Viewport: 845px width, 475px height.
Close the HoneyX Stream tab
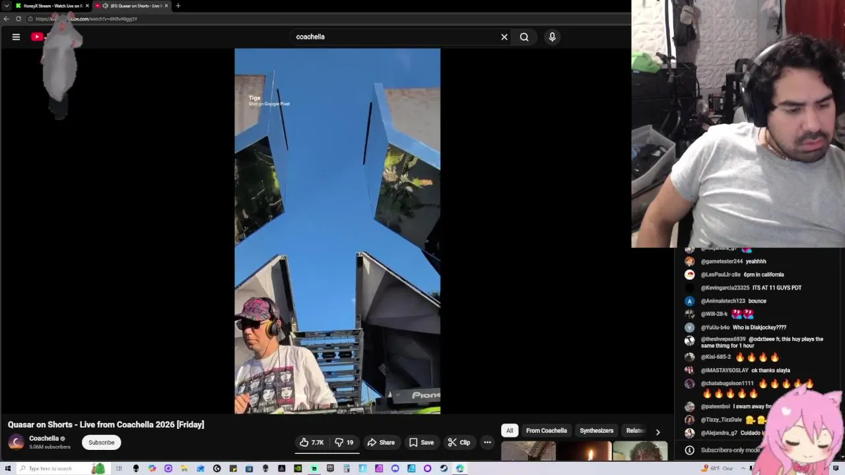point(87,5)
